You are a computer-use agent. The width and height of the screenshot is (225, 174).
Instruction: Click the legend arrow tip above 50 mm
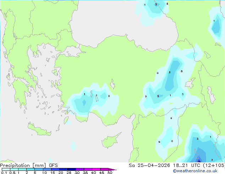tap(112, 169)
